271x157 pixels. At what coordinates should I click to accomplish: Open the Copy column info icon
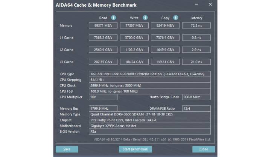(176, 18)
